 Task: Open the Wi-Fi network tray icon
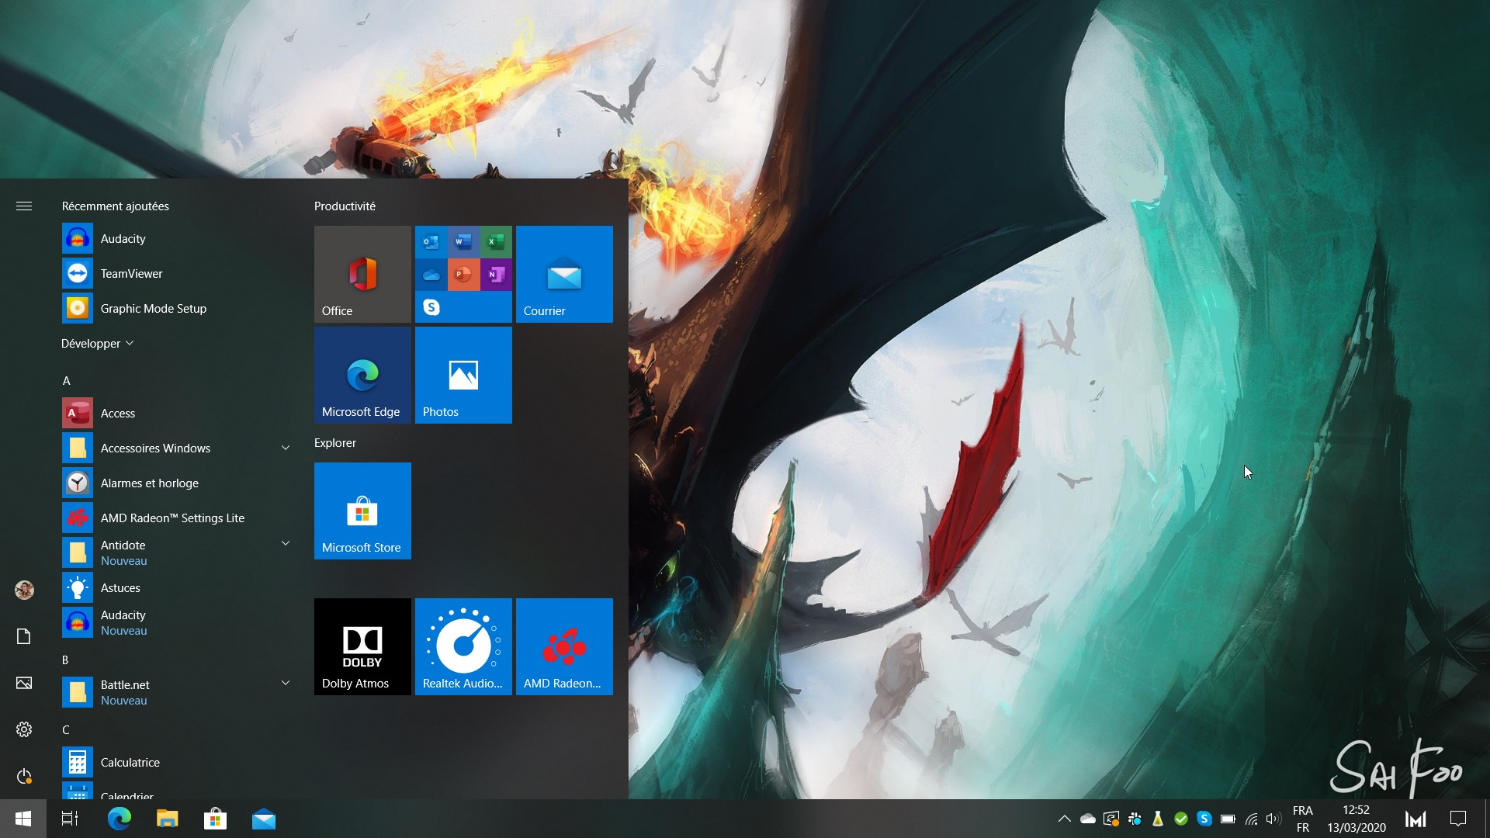pos(1251,819)
